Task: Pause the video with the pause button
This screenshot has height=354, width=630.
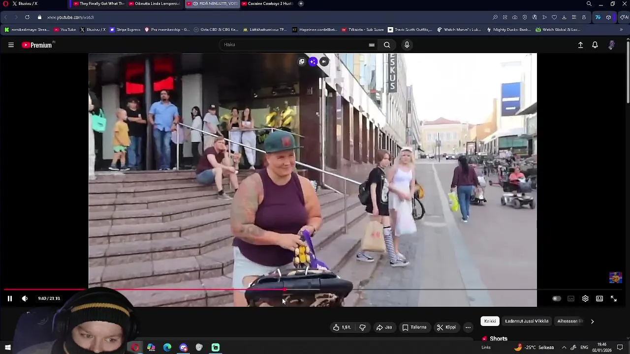Action: (9, 298)
